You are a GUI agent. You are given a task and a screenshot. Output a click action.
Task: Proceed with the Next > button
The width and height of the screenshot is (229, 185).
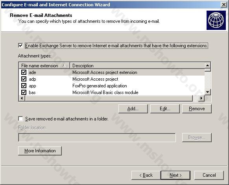(x=175, y=175)
